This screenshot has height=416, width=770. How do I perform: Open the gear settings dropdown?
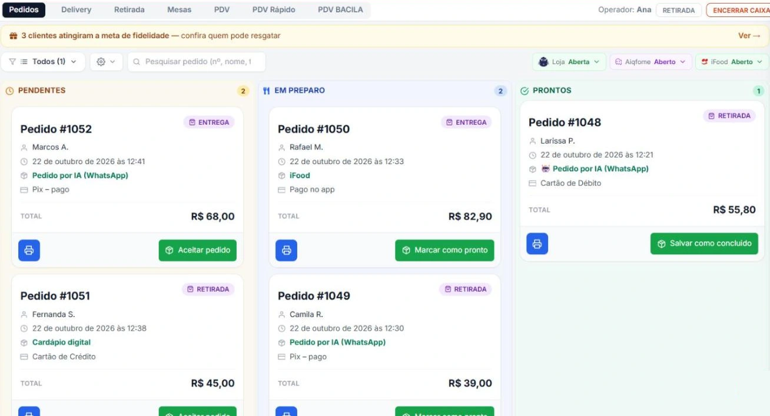pyautogui.click(x=106, y=62)
